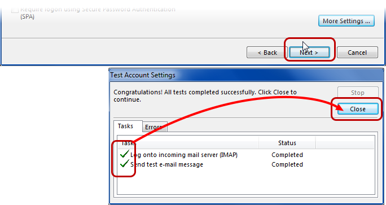Proceed with the Next > button
This screenshot has width=386, height=205.
(309, 53)
